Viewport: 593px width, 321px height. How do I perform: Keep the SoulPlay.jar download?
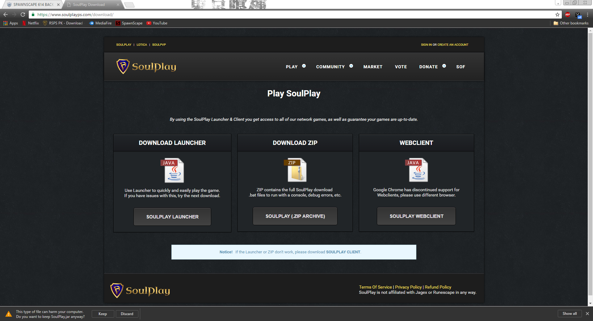click(x=103, y=314)
